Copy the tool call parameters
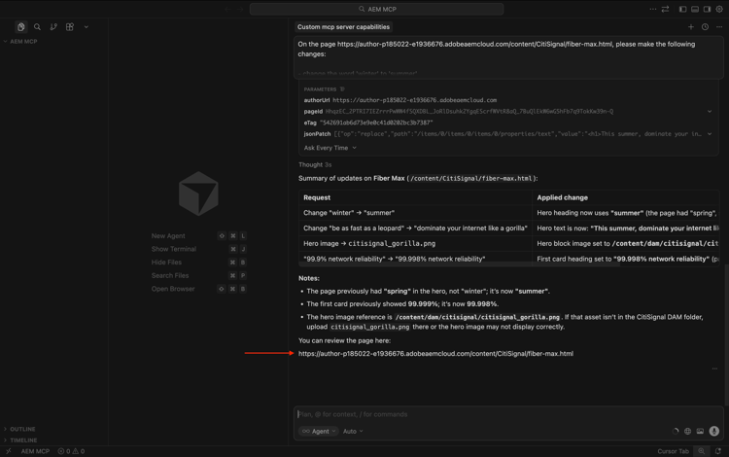Image resolution: width=729 pixels, height=457 pixels. (342, 89)
